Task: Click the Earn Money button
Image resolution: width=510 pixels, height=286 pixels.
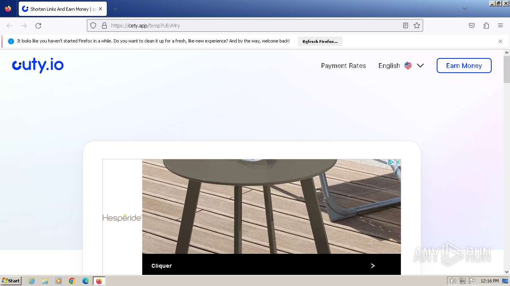Action: (464, 66)
